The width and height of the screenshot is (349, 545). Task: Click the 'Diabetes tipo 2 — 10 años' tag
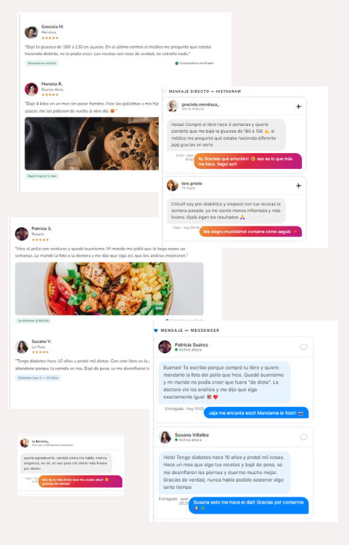38,377
